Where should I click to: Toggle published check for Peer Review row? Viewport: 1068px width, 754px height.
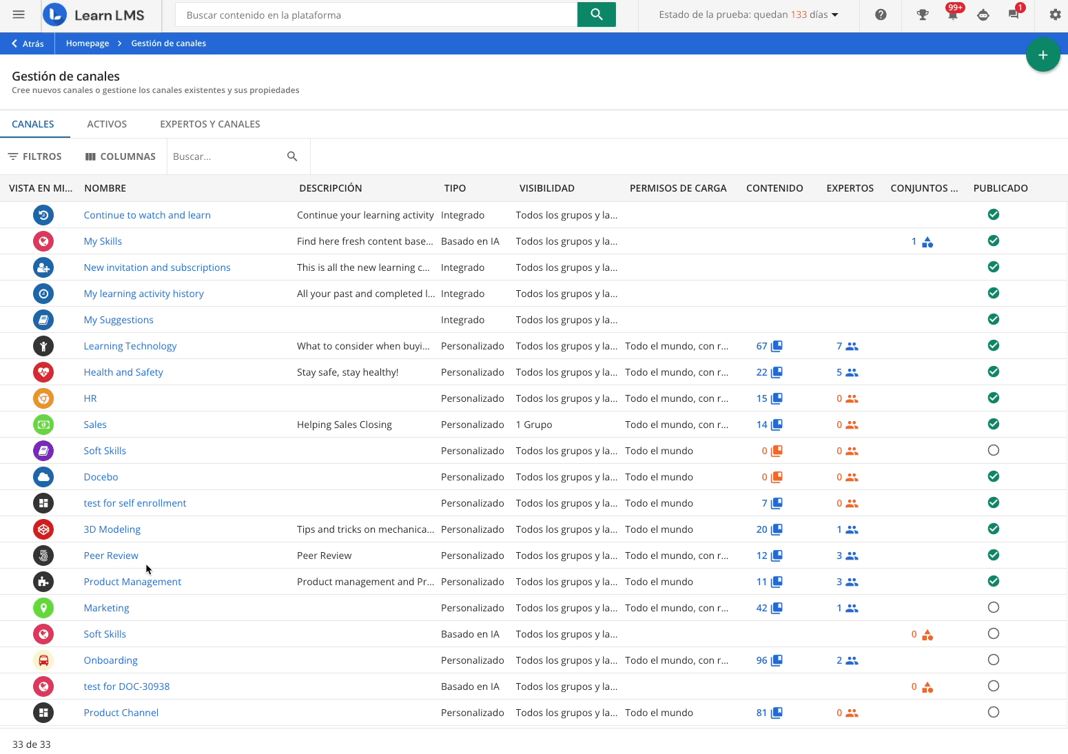click(994, 555)
